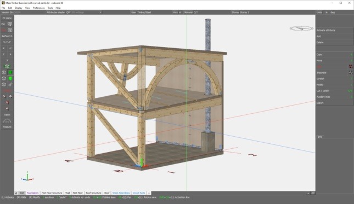This screenshot has height=204, width=354.
Task: Open the View menu
Action: click(x=27, y=8)
